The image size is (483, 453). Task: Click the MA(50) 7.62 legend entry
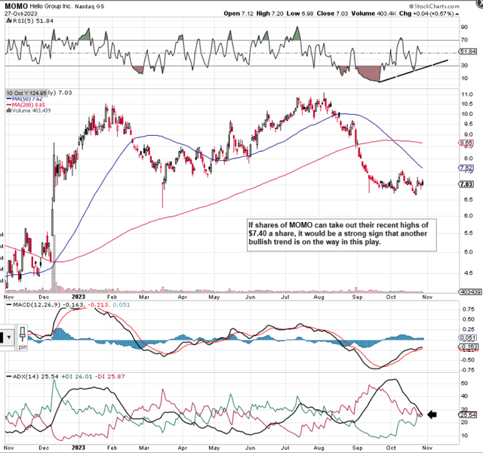tap(25, 99)
